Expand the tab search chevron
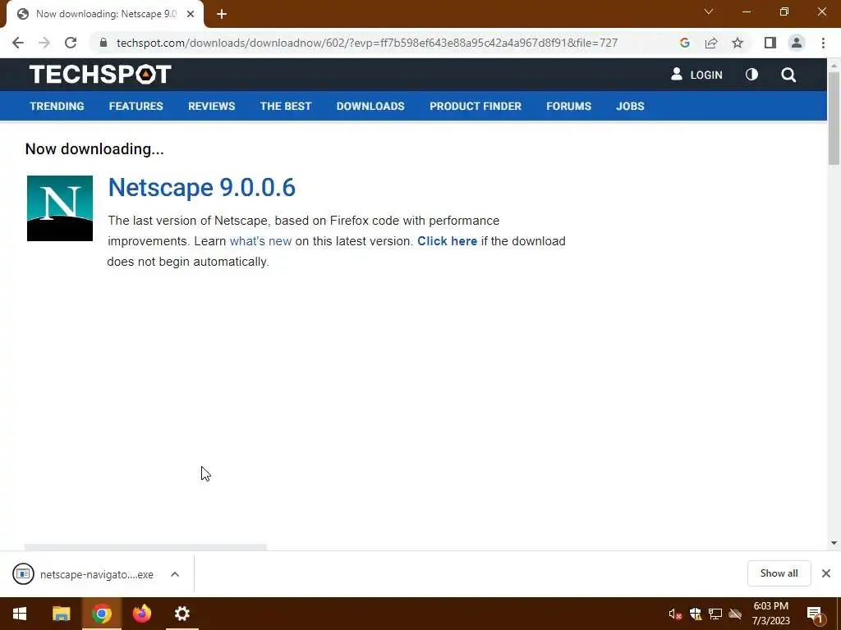This screenshot has width=841, height=630. pyautogui.click(x=709, y=11)
